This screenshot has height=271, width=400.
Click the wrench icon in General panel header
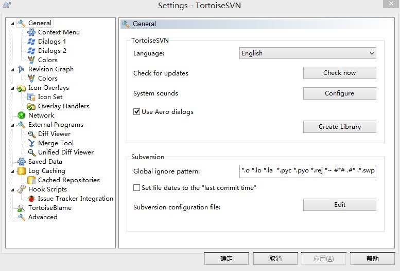pos(126,24)
